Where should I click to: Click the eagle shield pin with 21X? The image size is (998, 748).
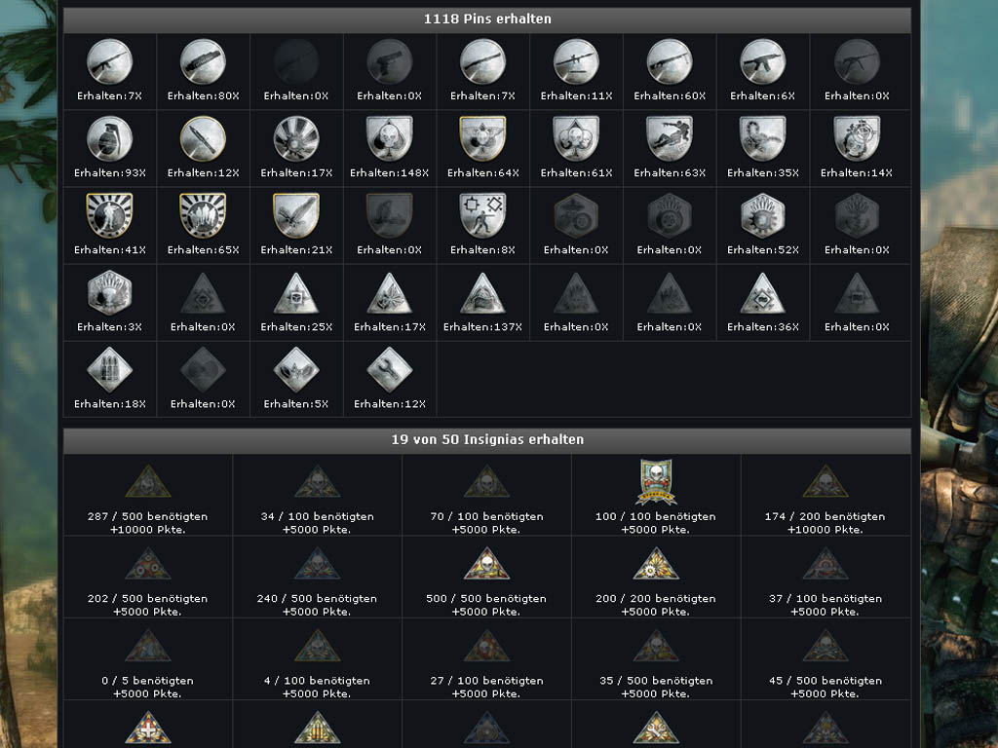(296, 215)
